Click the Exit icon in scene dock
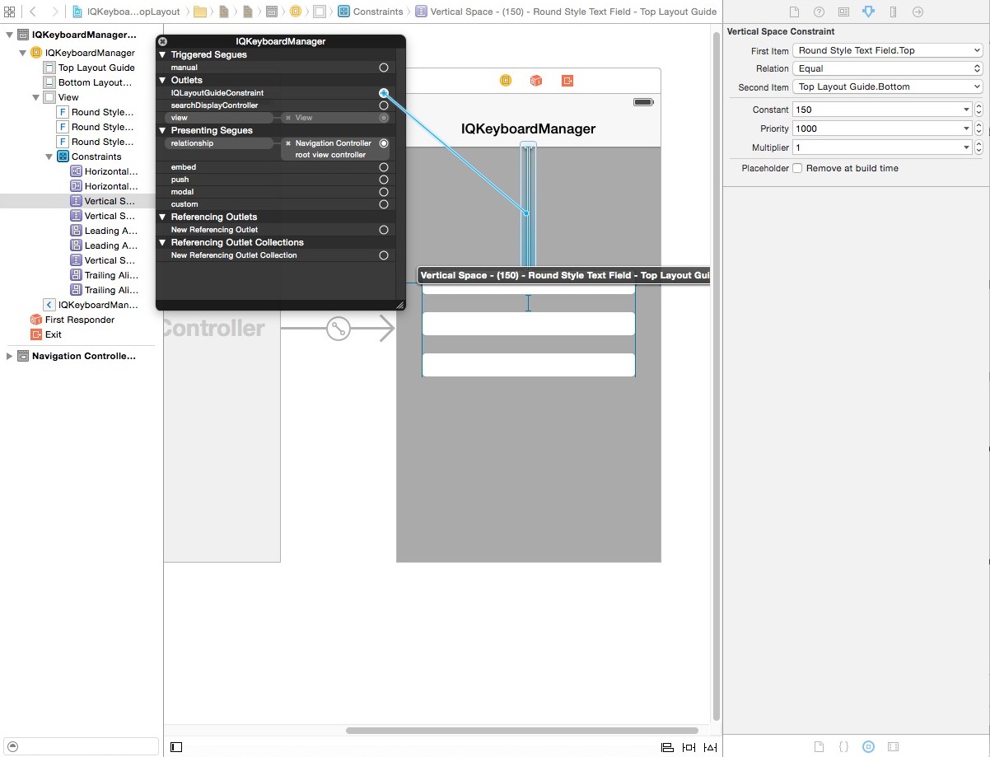Viewport: 990px width, 757px height. pos(567,81)
